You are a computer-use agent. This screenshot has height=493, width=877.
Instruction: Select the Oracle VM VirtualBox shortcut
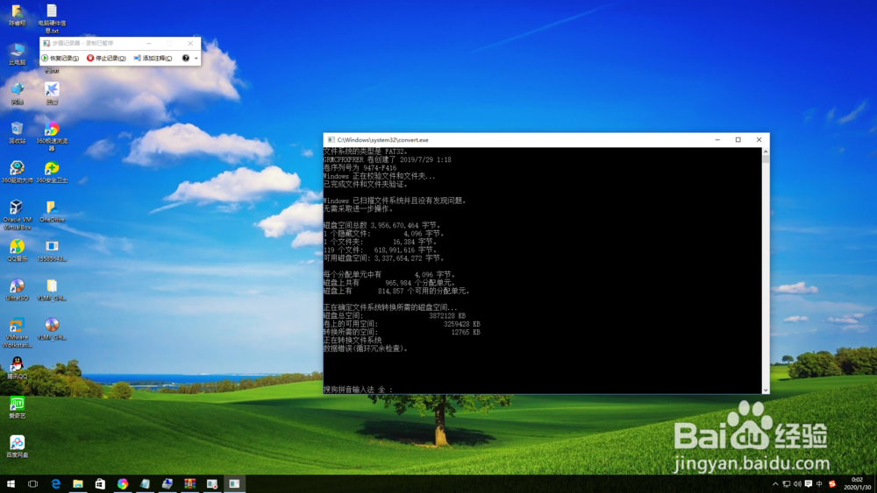[18, 215]
